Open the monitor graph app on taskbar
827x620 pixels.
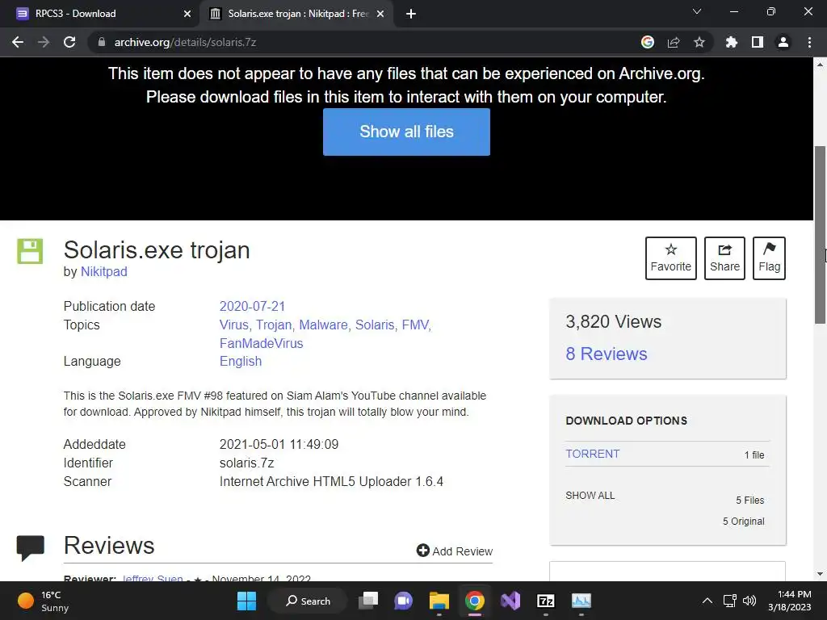pyautogui.click(x=581, y=601)
